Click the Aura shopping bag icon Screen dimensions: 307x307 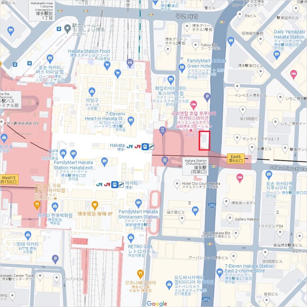[x=63, y=153]
